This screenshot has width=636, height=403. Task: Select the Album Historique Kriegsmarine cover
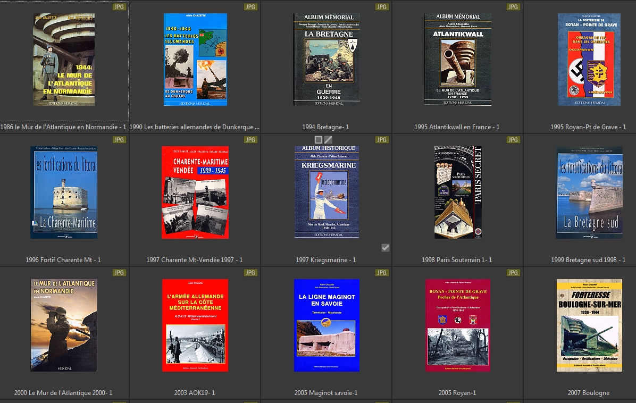click(x=327, y=192)
